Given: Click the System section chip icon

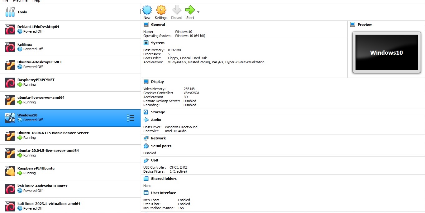Looking at the screenshot, I should pyautogui.click(x=146, y=43).
